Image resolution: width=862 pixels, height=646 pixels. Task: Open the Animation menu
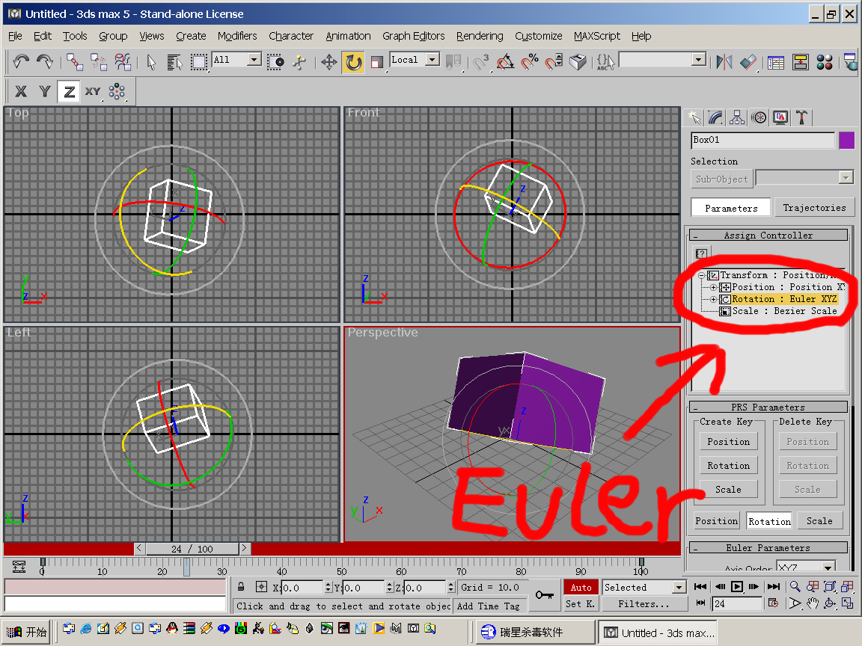348,36
